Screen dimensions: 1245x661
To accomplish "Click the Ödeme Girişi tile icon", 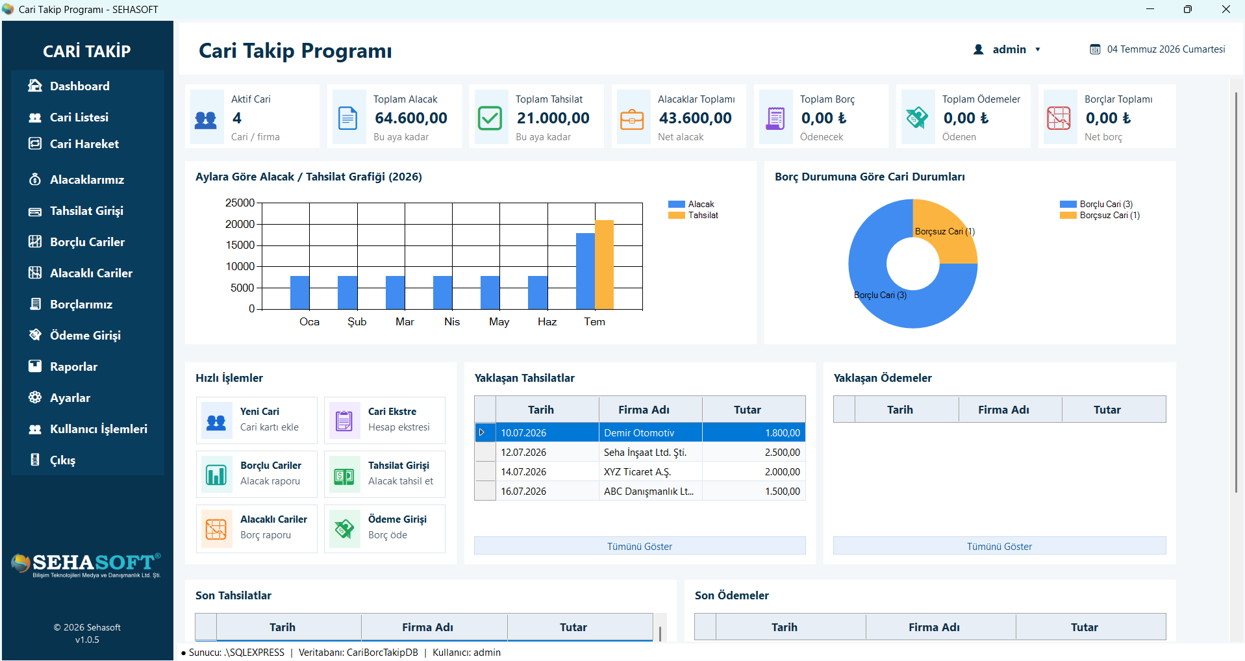I will tap(344, 529).
